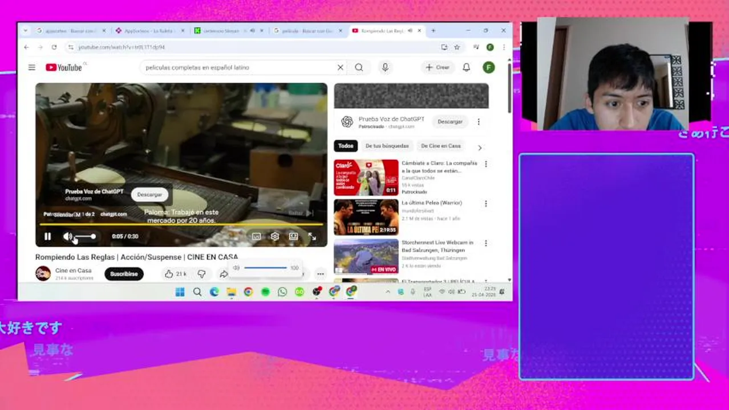
Task: Open the Cámbiate a Claro thumbnail
Action: 366,177
